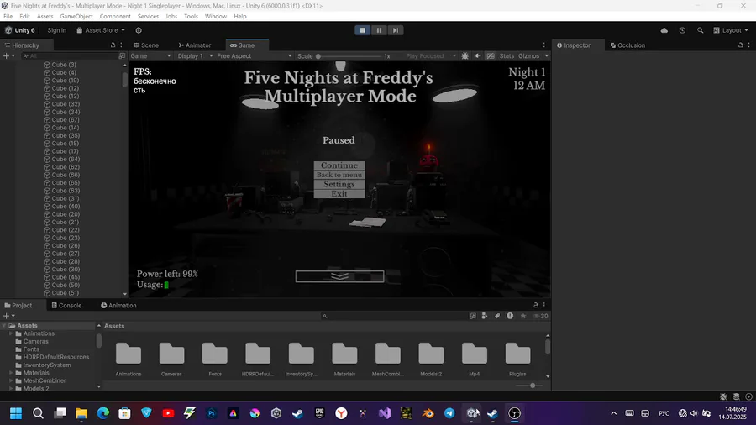Click Continue in the pause menu
This screenshot has width=756, height=425.
(339, 165)
